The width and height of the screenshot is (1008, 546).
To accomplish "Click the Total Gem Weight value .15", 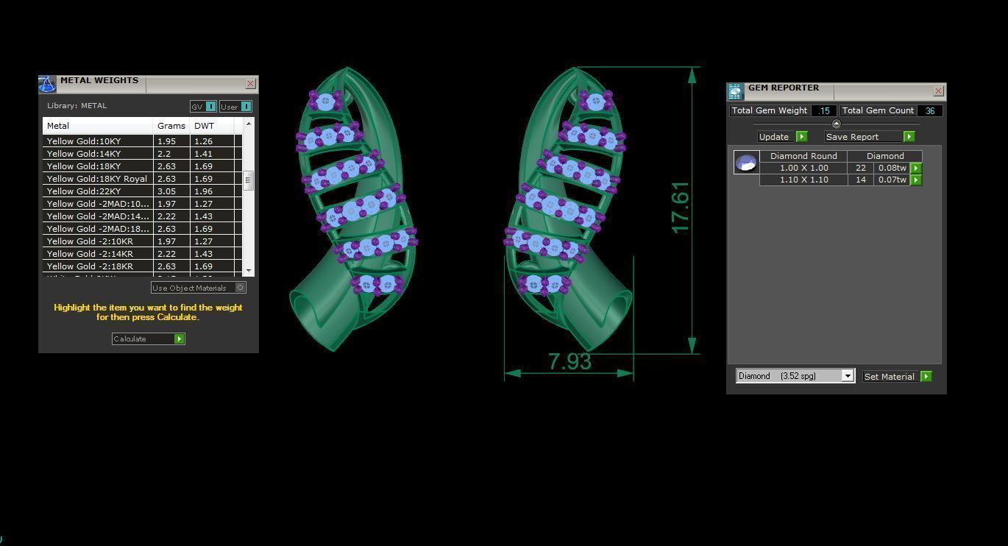I will click(823, 110).
